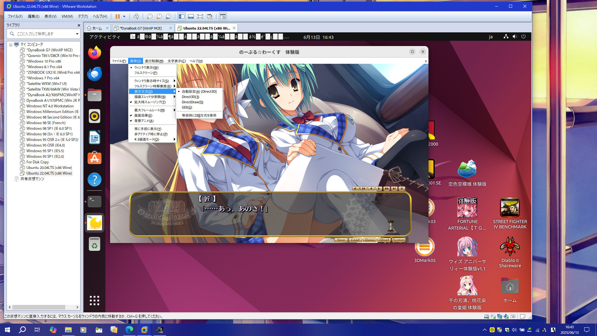
Task: Launch Thunderbird mail from the Ubuntu dock
Action: coord(95,74)
